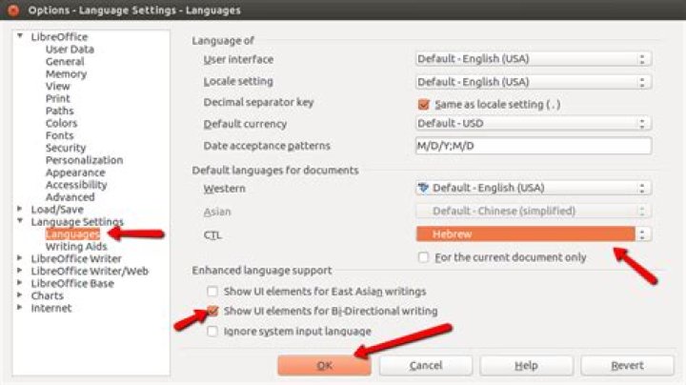Toggle Same as locale setting checkbox

[423, 104]
